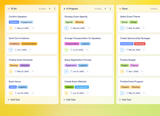Viewport: 160px width, 116px height.
Task: Open the description icon on Confirm Speakers card
Action: (33, 28)
